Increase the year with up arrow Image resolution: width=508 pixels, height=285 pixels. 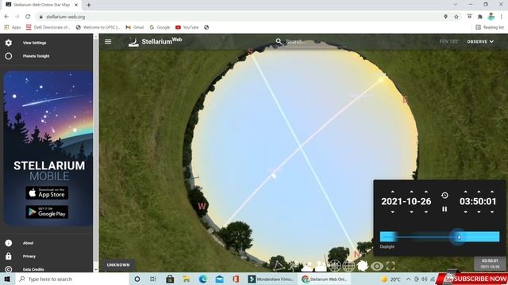coord(393,192)
